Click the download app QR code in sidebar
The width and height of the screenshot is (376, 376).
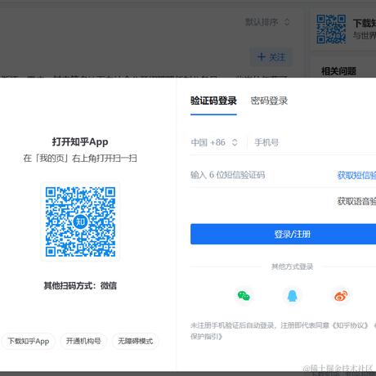[x=331, y=29]
